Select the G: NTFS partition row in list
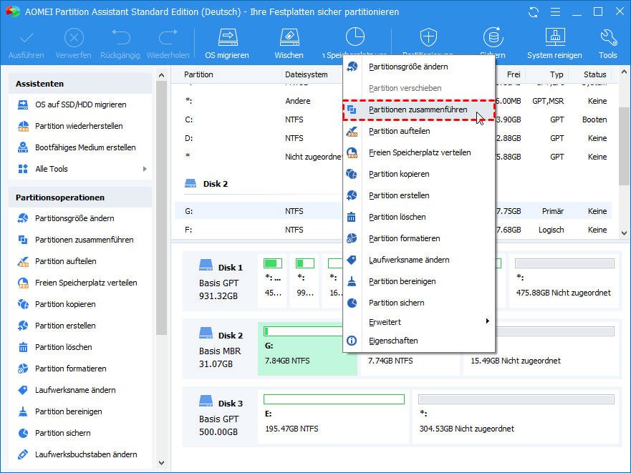The height and width of the screenshot is (473, 631). point(392,211)
